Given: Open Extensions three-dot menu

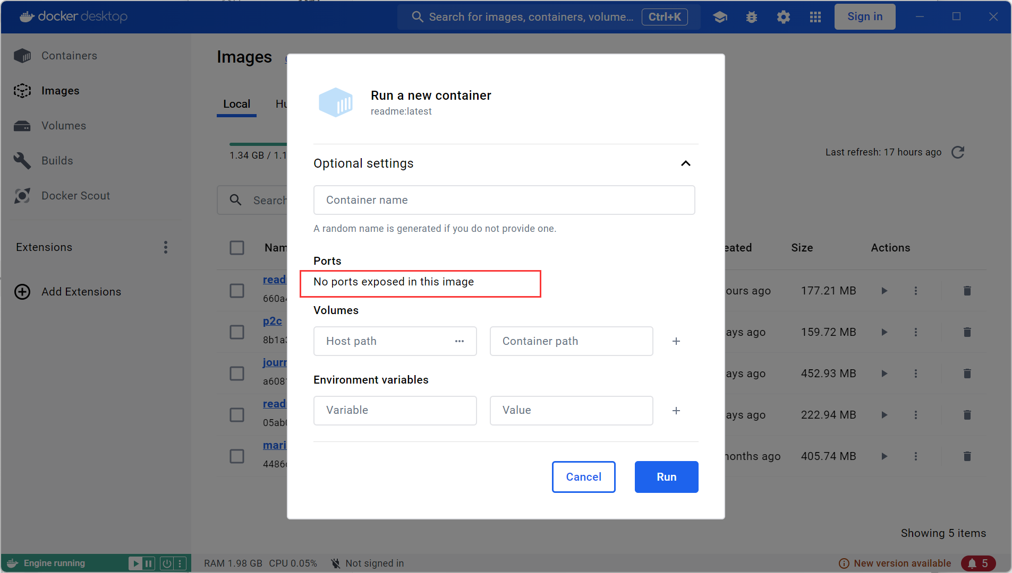Looking at the screenshot, I should coord(166,247).
